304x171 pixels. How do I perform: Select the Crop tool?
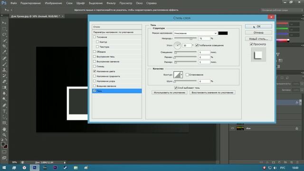click(4, 46)
